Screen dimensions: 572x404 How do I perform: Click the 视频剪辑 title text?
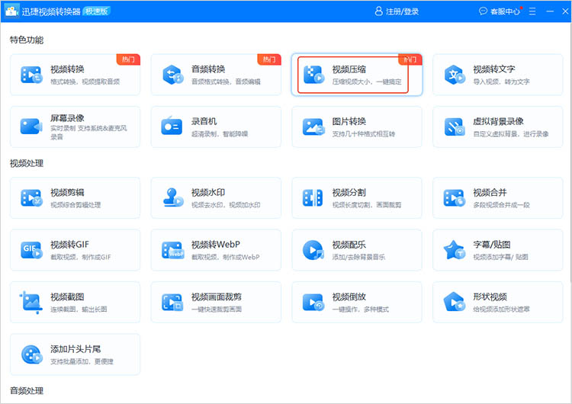tap(67, 192)
